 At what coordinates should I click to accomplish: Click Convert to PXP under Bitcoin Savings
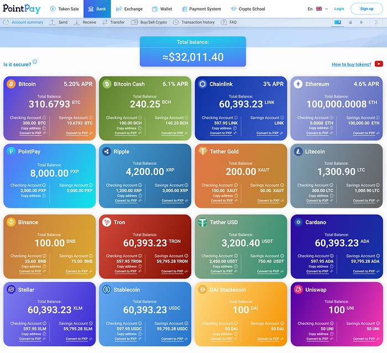tap(77, 133)
